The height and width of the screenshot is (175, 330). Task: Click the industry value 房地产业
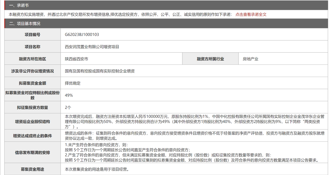[x=250, y=59]
